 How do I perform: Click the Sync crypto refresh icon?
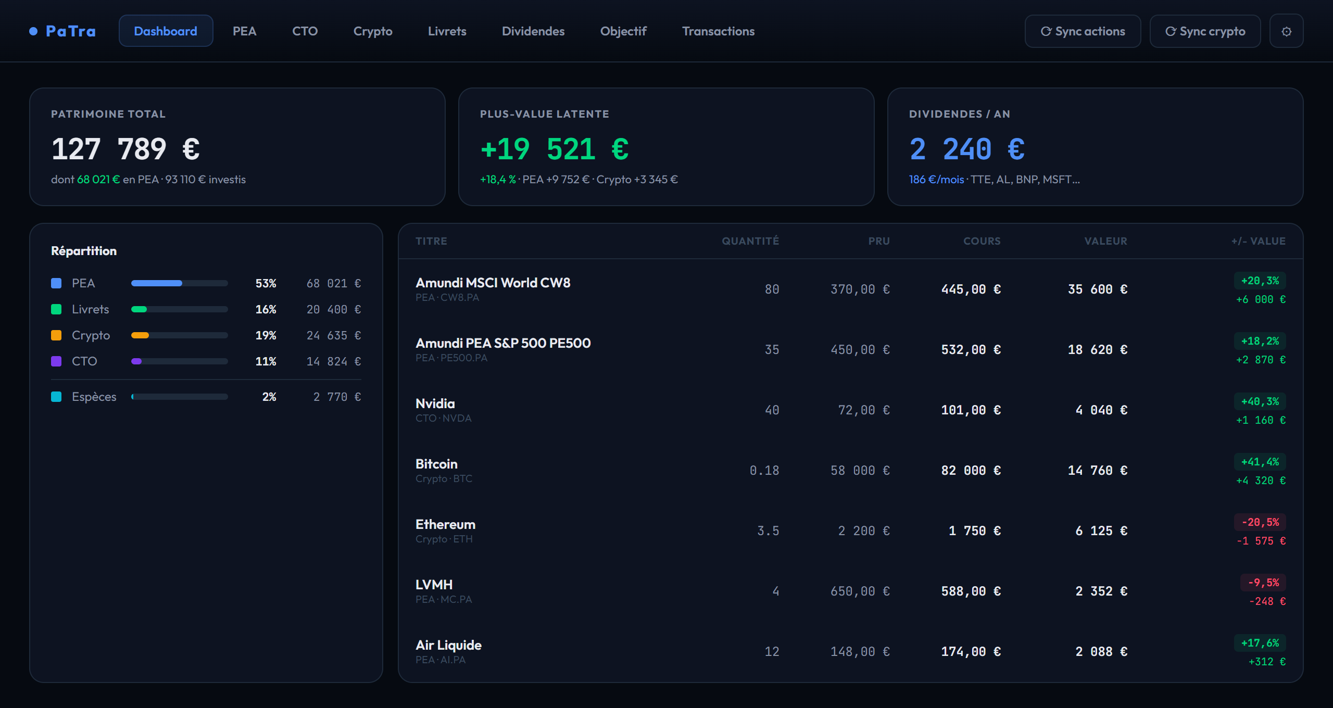pyautogui.click(x=1170, y=31)
